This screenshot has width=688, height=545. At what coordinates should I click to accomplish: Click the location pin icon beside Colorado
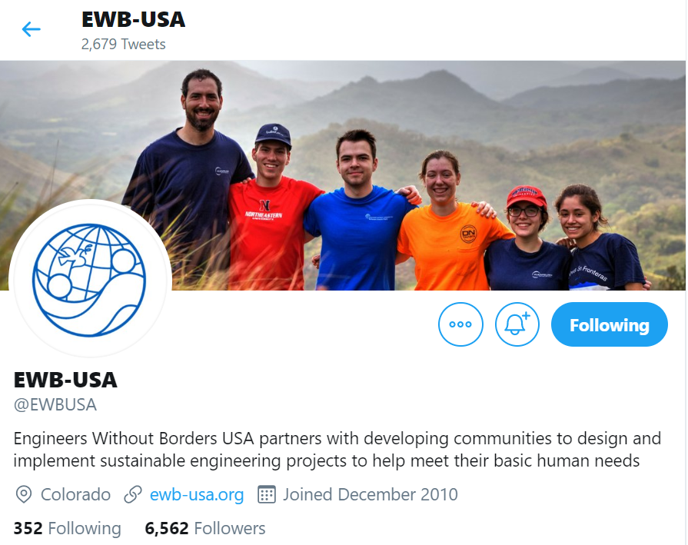click(24, 494)
